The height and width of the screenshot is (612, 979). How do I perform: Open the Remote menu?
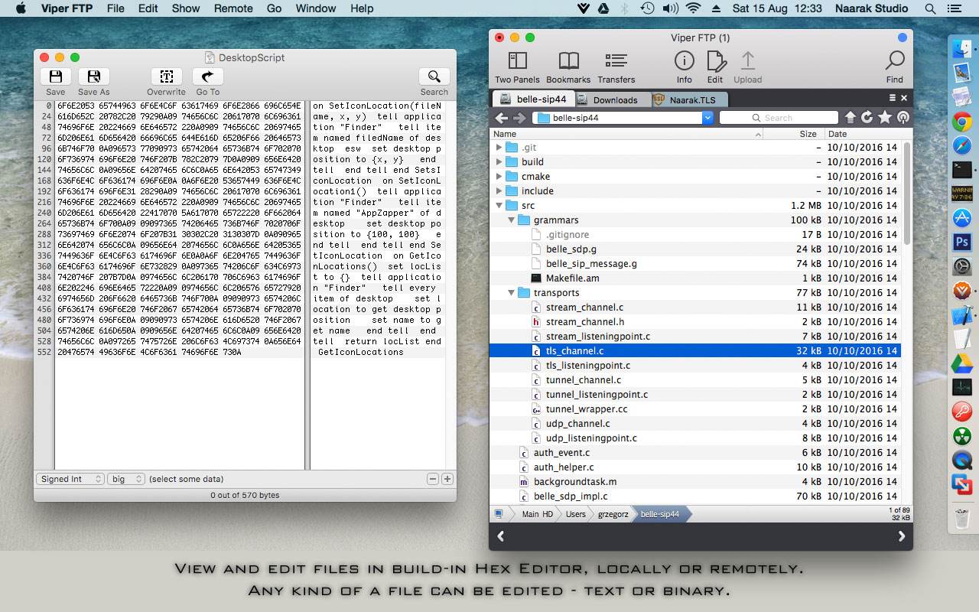(x=233, y=8)
